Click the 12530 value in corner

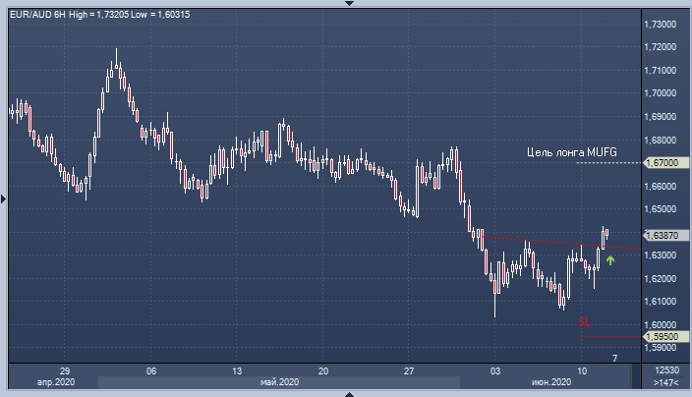(665, 369)
